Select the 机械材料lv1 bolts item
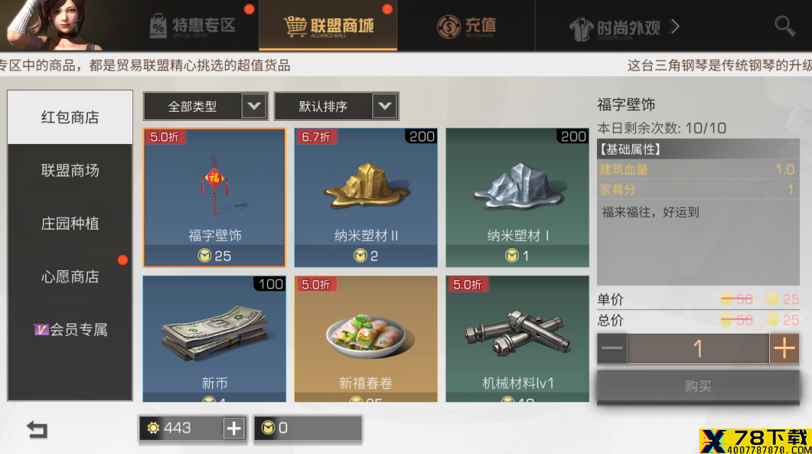The width and height of the screenshot is (812, 454). point(517,338)
